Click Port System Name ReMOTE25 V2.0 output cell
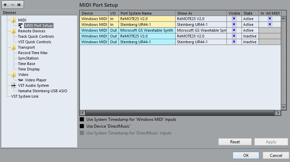Screen dimensions: 290x162 pos(147,36)
